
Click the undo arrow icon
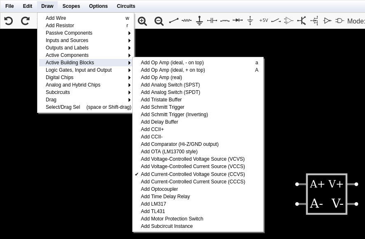(9, 21)
